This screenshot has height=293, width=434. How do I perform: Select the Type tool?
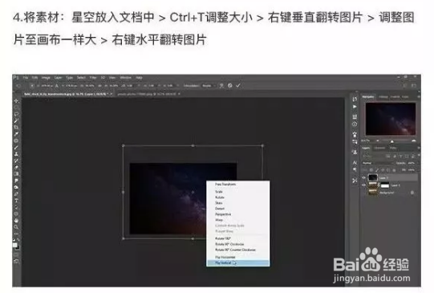coord(16,201)
